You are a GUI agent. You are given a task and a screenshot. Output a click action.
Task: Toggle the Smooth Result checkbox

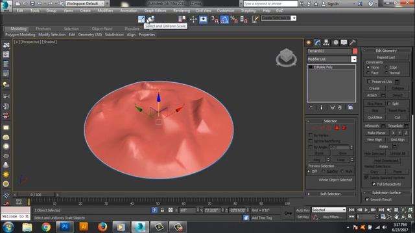367,199
